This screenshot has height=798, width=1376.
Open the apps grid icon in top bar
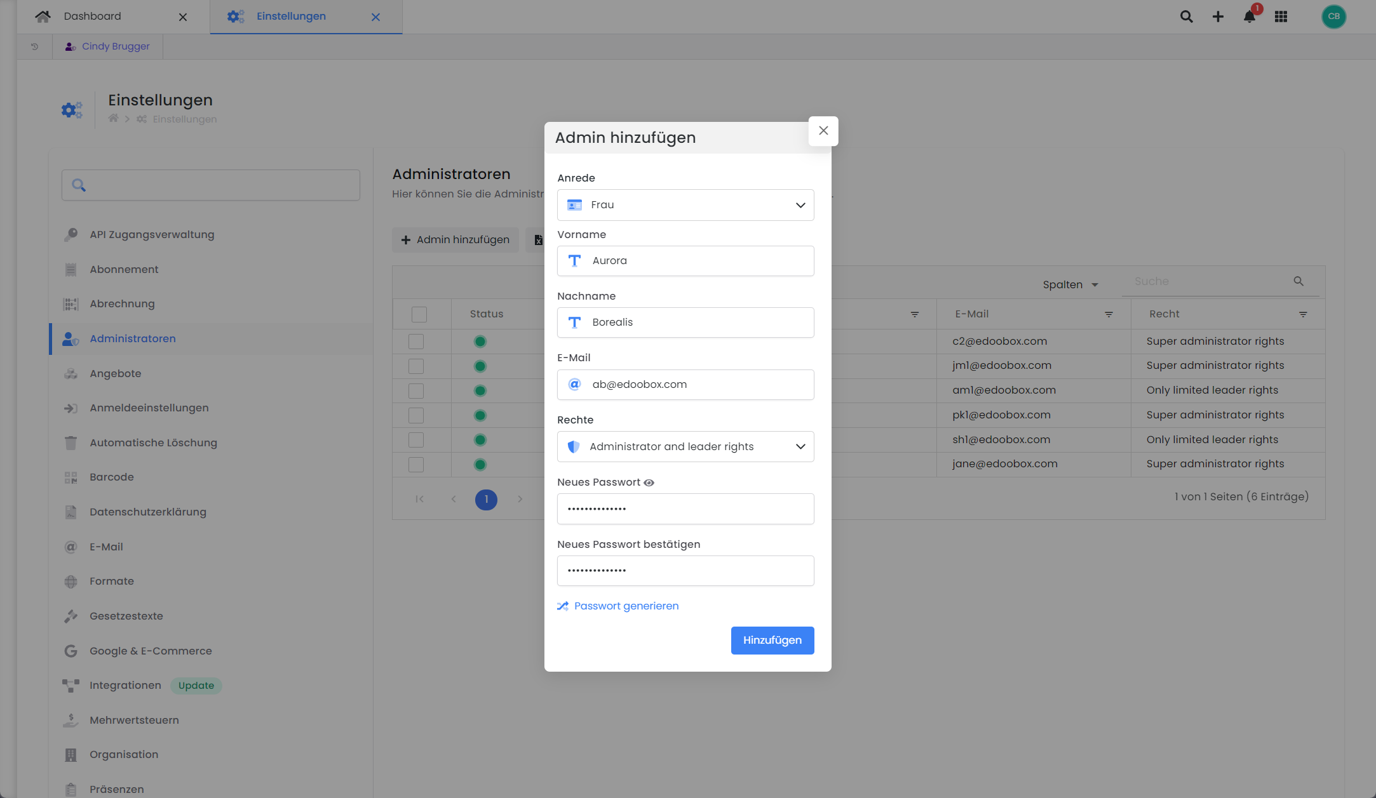click(x=1281, y=17)
